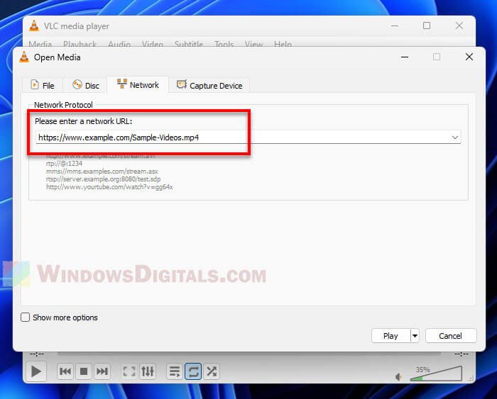
Task: Open extended settings equalizer icon
Action: tap(148, 371)
